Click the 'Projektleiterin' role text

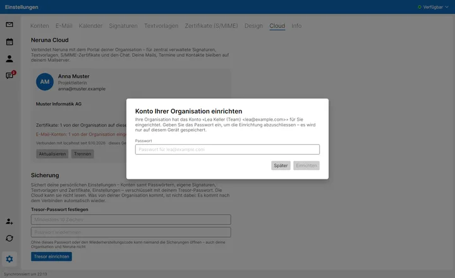[72, 83]
